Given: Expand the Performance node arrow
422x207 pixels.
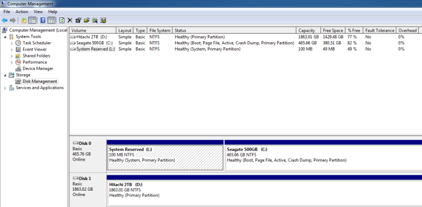Looking at the screenshot, I should [12, 62].
